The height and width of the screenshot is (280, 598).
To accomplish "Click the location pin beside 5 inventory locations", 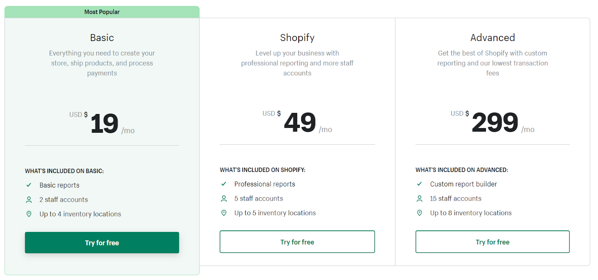I will click(224, 213).
